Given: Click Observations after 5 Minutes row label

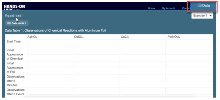Looking at the screenshot, I should (15, 81).
